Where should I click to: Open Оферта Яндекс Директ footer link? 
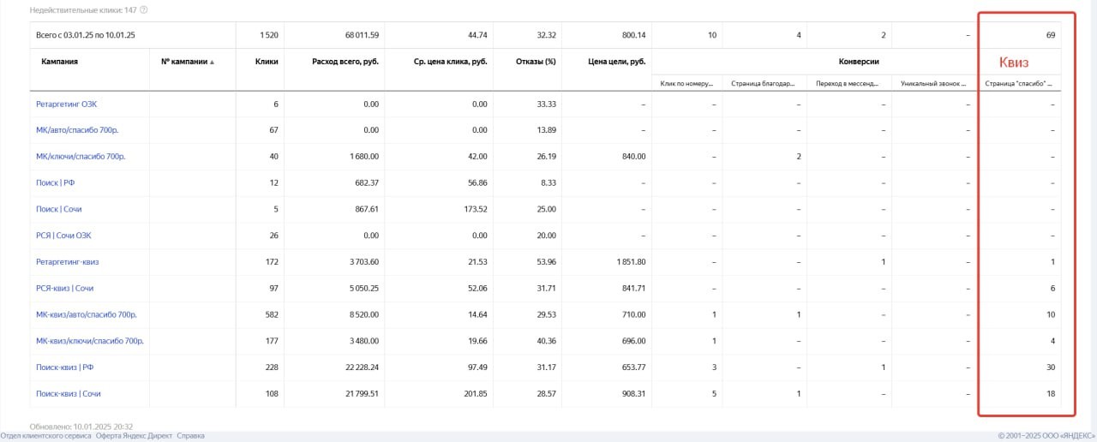(133, 436)
